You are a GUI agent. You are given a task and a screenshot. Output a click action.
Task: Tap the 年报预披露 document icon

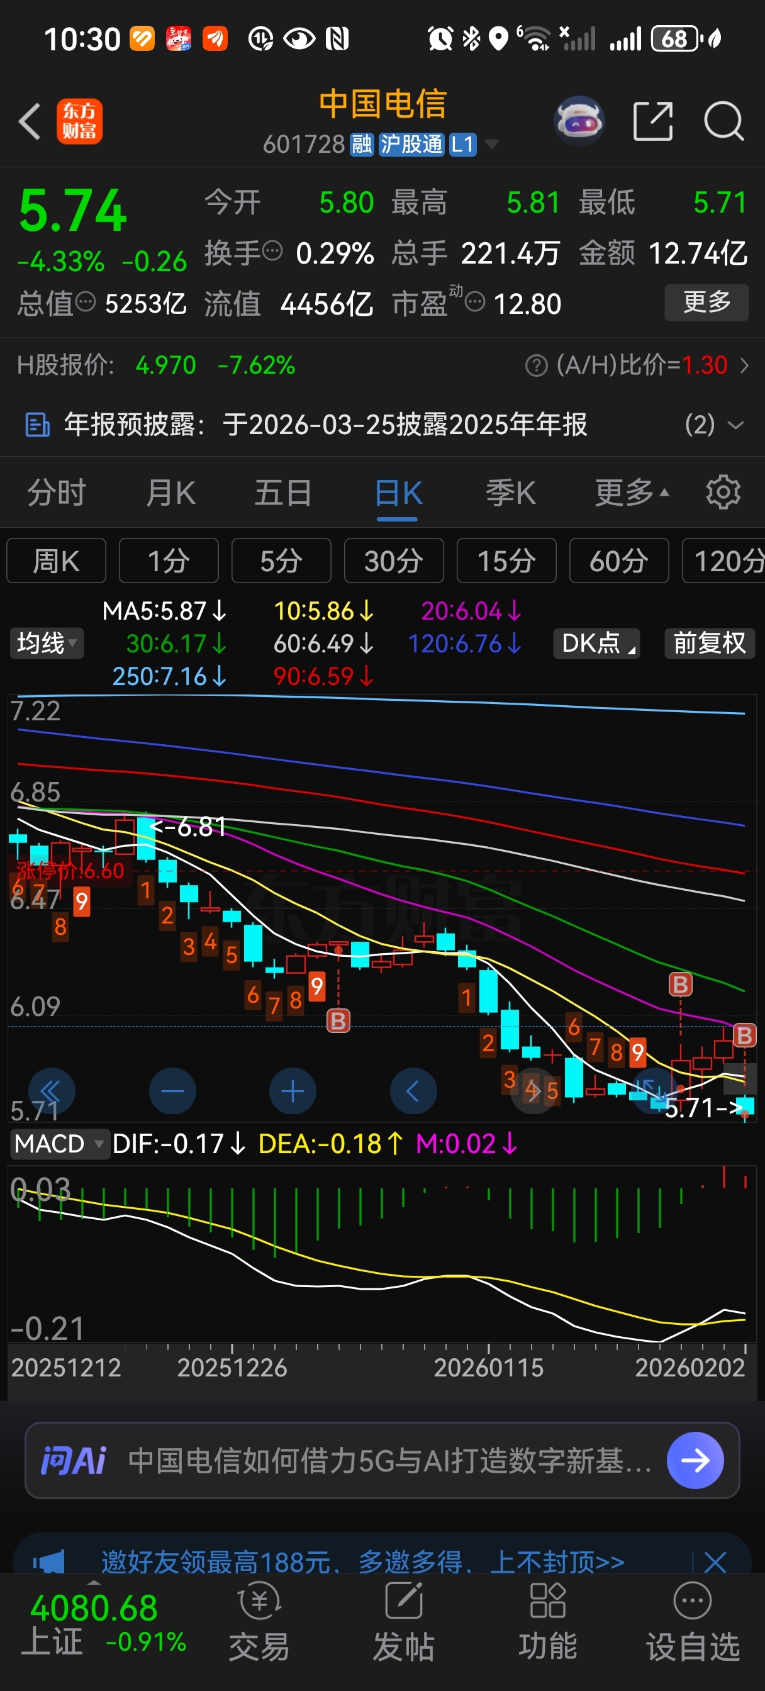coord(36,425)
